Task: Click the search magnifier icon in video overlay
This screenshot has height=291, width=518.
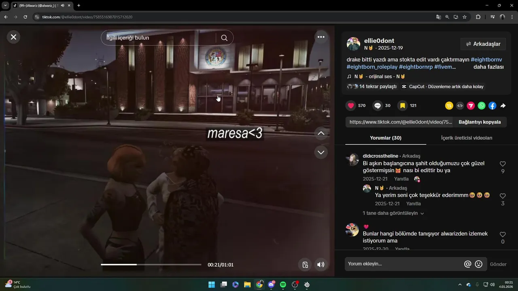Action: pos(224,38)
